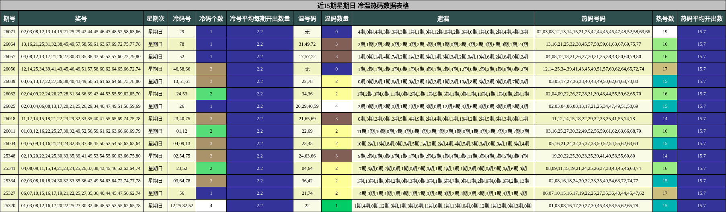Click winning numbers cell in row 26071

click(x=81, y=32)
